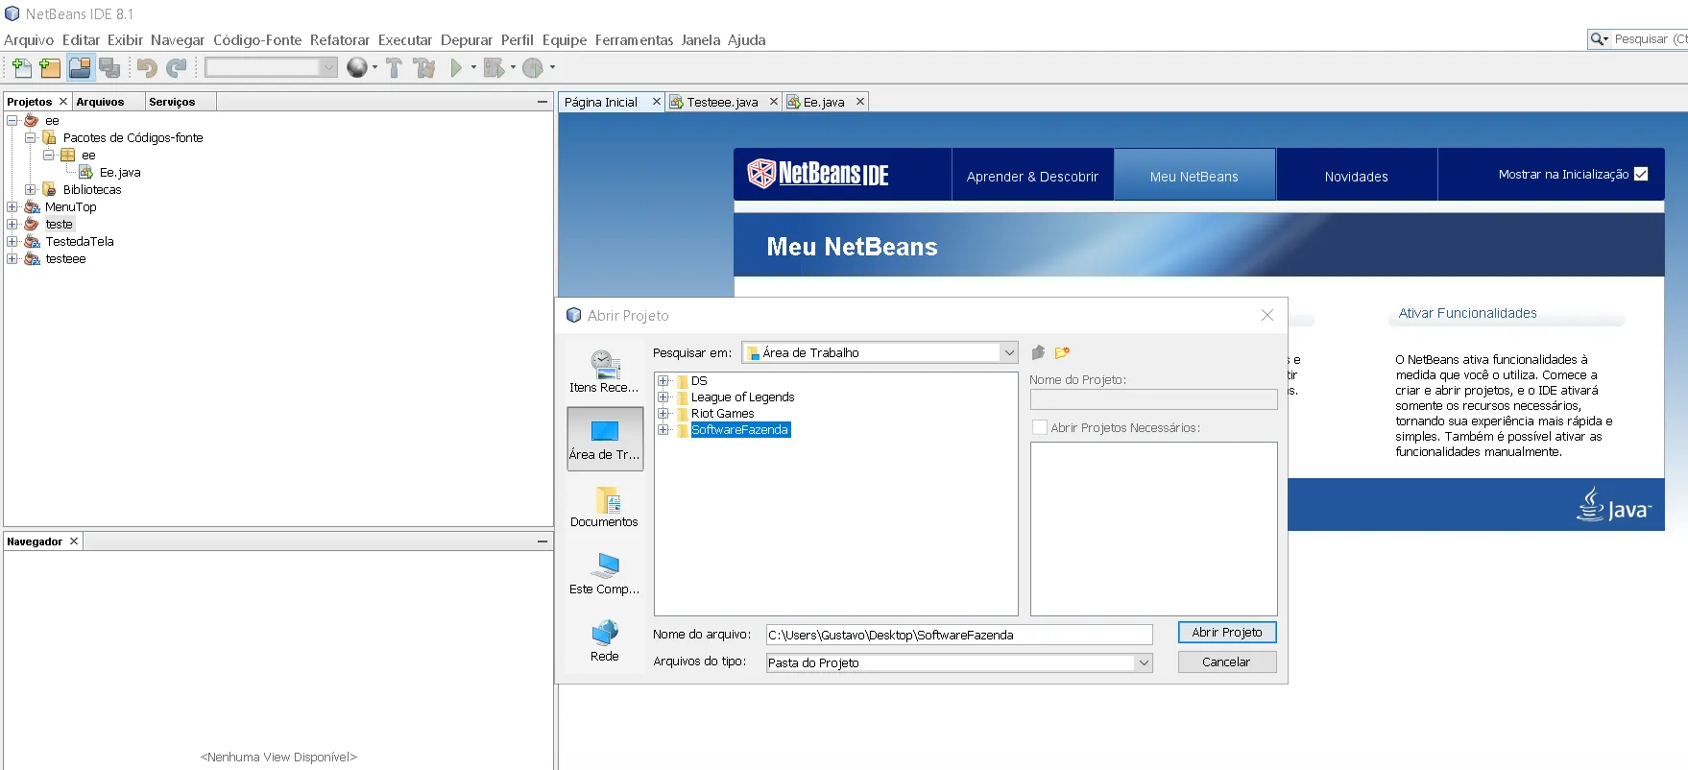Expand the MenuTop project node

point(12,207)
